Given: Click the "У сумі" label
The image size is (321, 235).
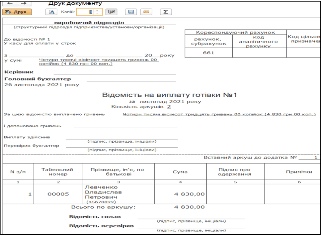Looking at the screenshot, I should pos(13,60).
